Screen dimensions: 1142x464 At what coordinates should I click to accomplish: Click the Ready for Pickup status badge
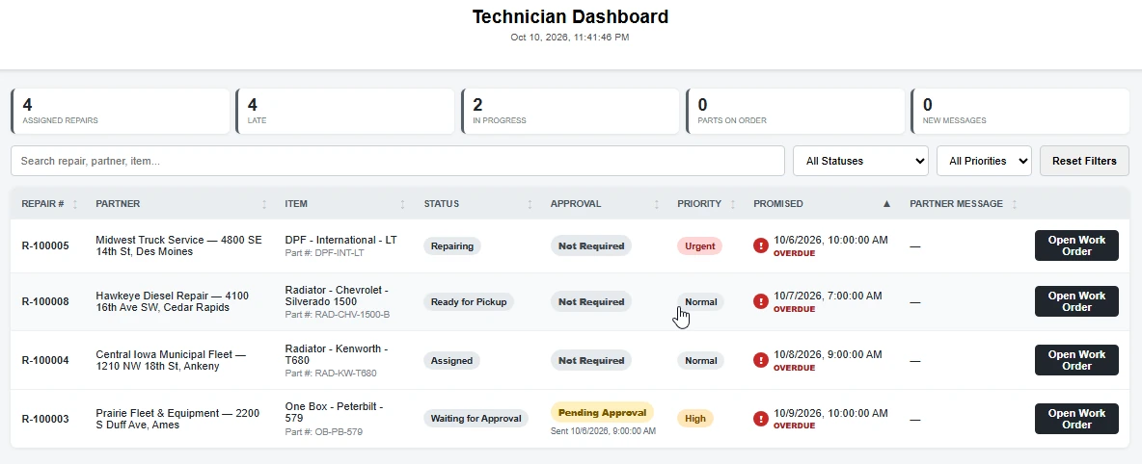click(x=469, y=302)
